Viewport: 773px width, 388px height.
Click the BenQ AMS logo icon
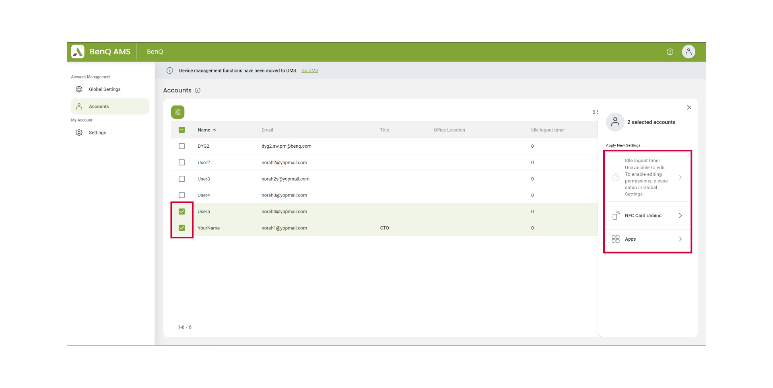pos(78,52)
